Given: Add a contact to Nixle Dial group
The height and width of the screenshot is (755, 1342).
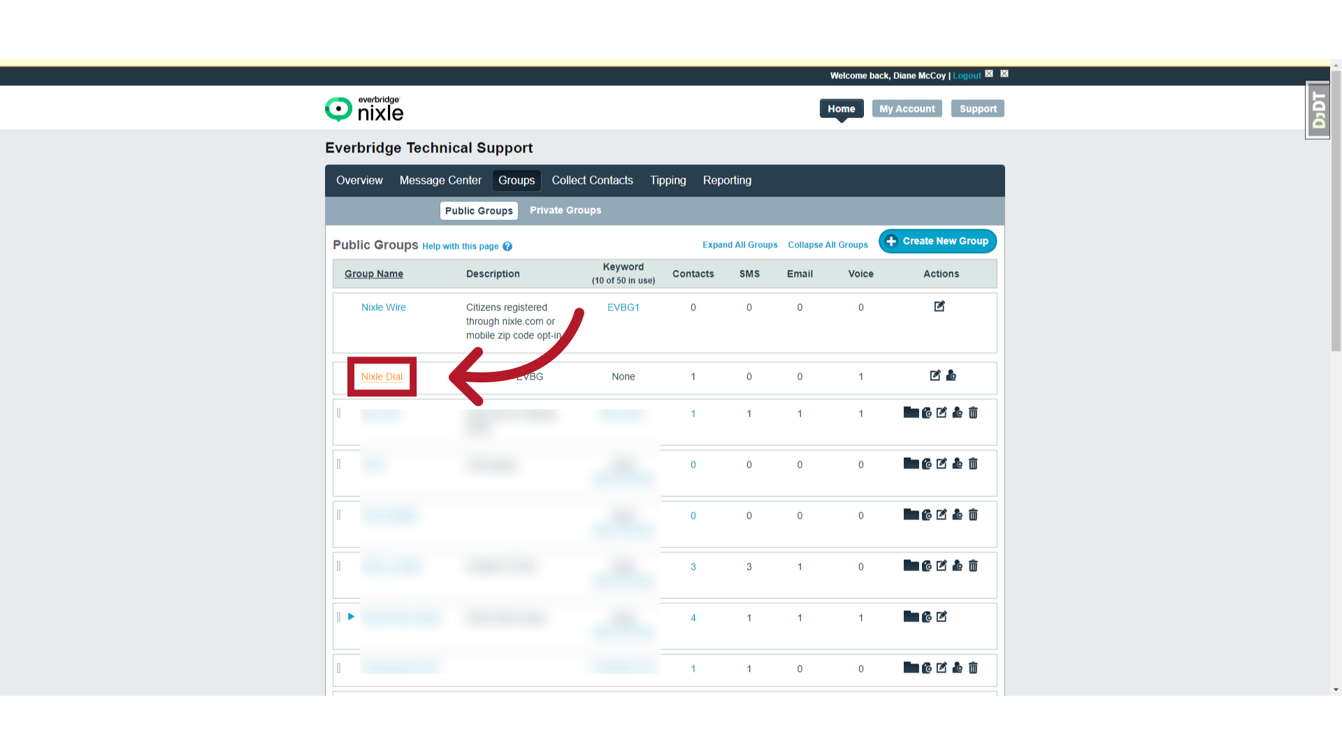Looking at the screenshot, I should 951,375.
